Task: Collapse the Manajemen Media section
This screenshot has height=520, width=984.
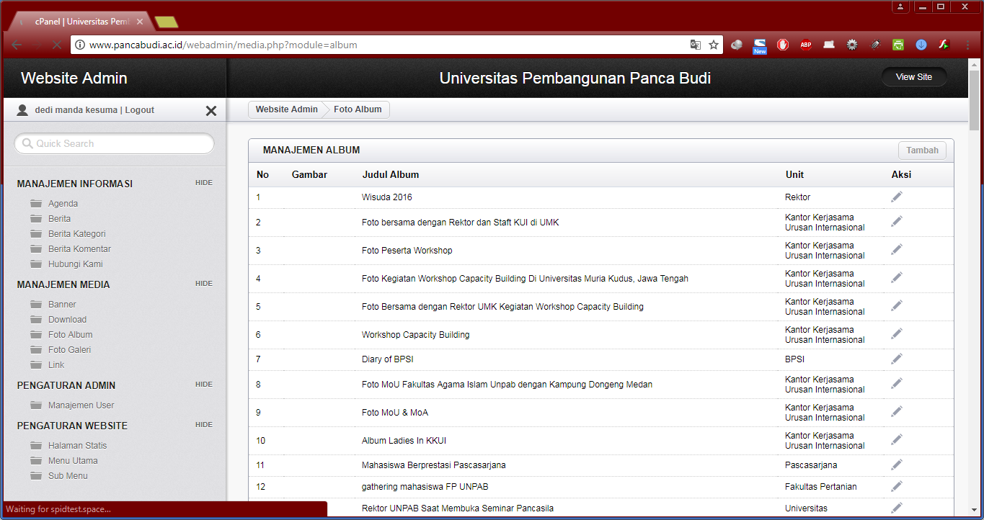Action: pos(203,284)
